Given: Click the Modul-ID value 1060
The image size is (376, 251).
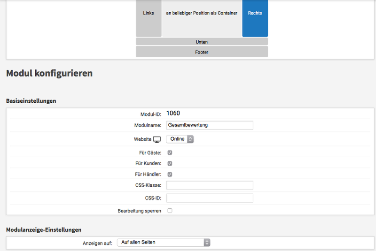Looking at the screenshot, I should (x=173, y=113).
